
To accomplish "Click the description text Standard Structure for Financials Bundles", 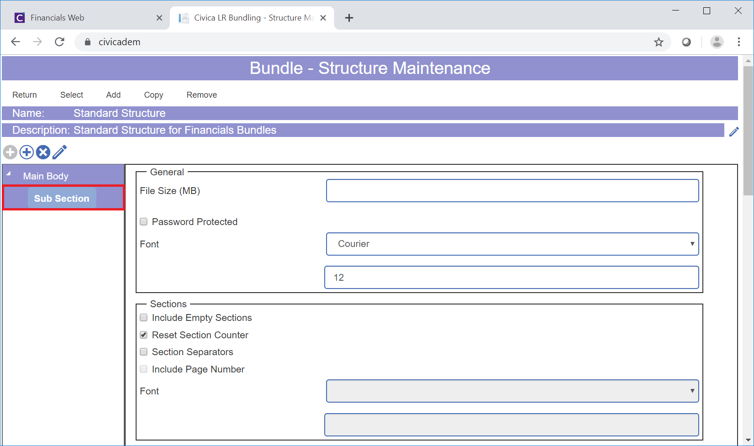I will point(175,130).
